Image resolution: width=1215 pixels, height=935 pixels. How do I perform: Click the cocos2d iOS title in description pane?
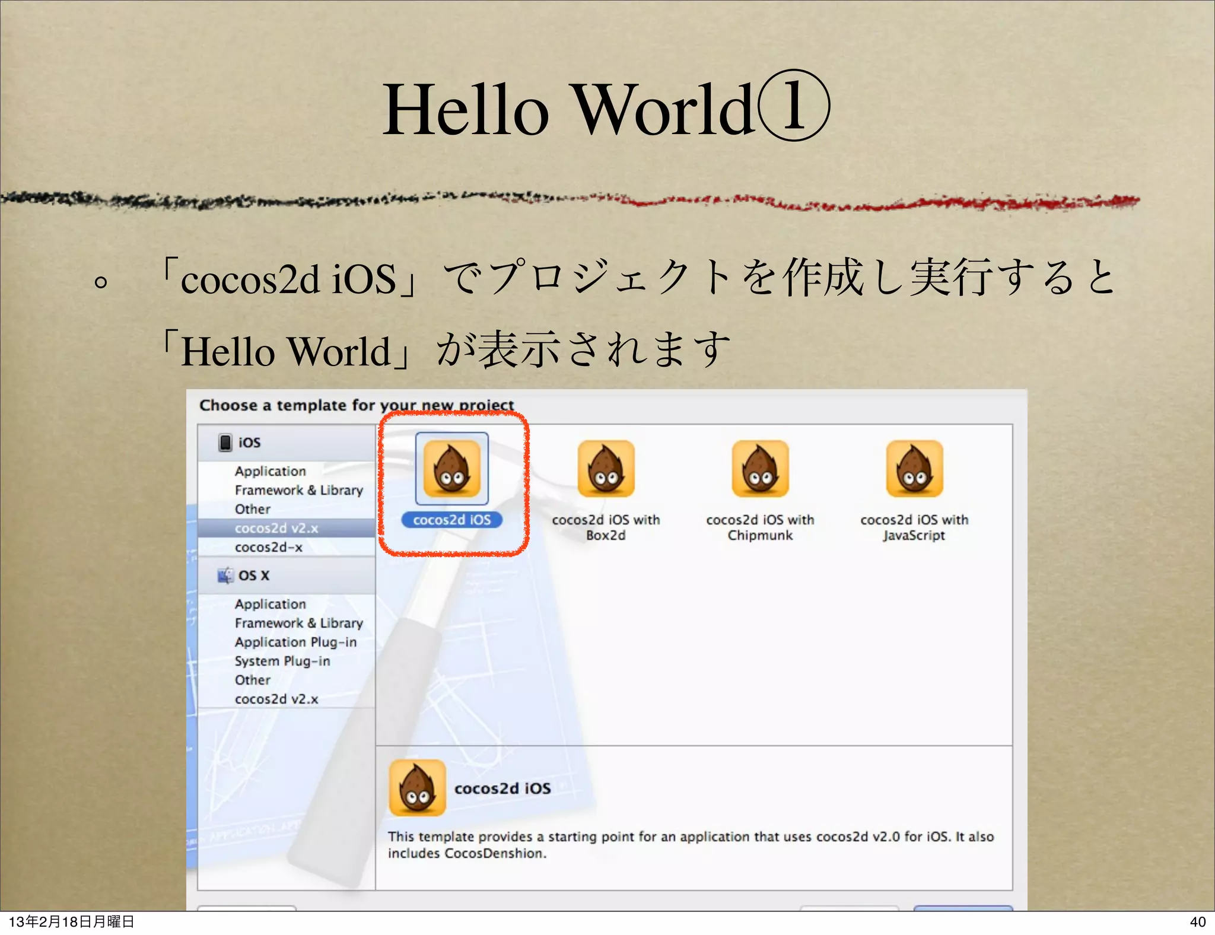pyautogui.click(x=502, y=788)
